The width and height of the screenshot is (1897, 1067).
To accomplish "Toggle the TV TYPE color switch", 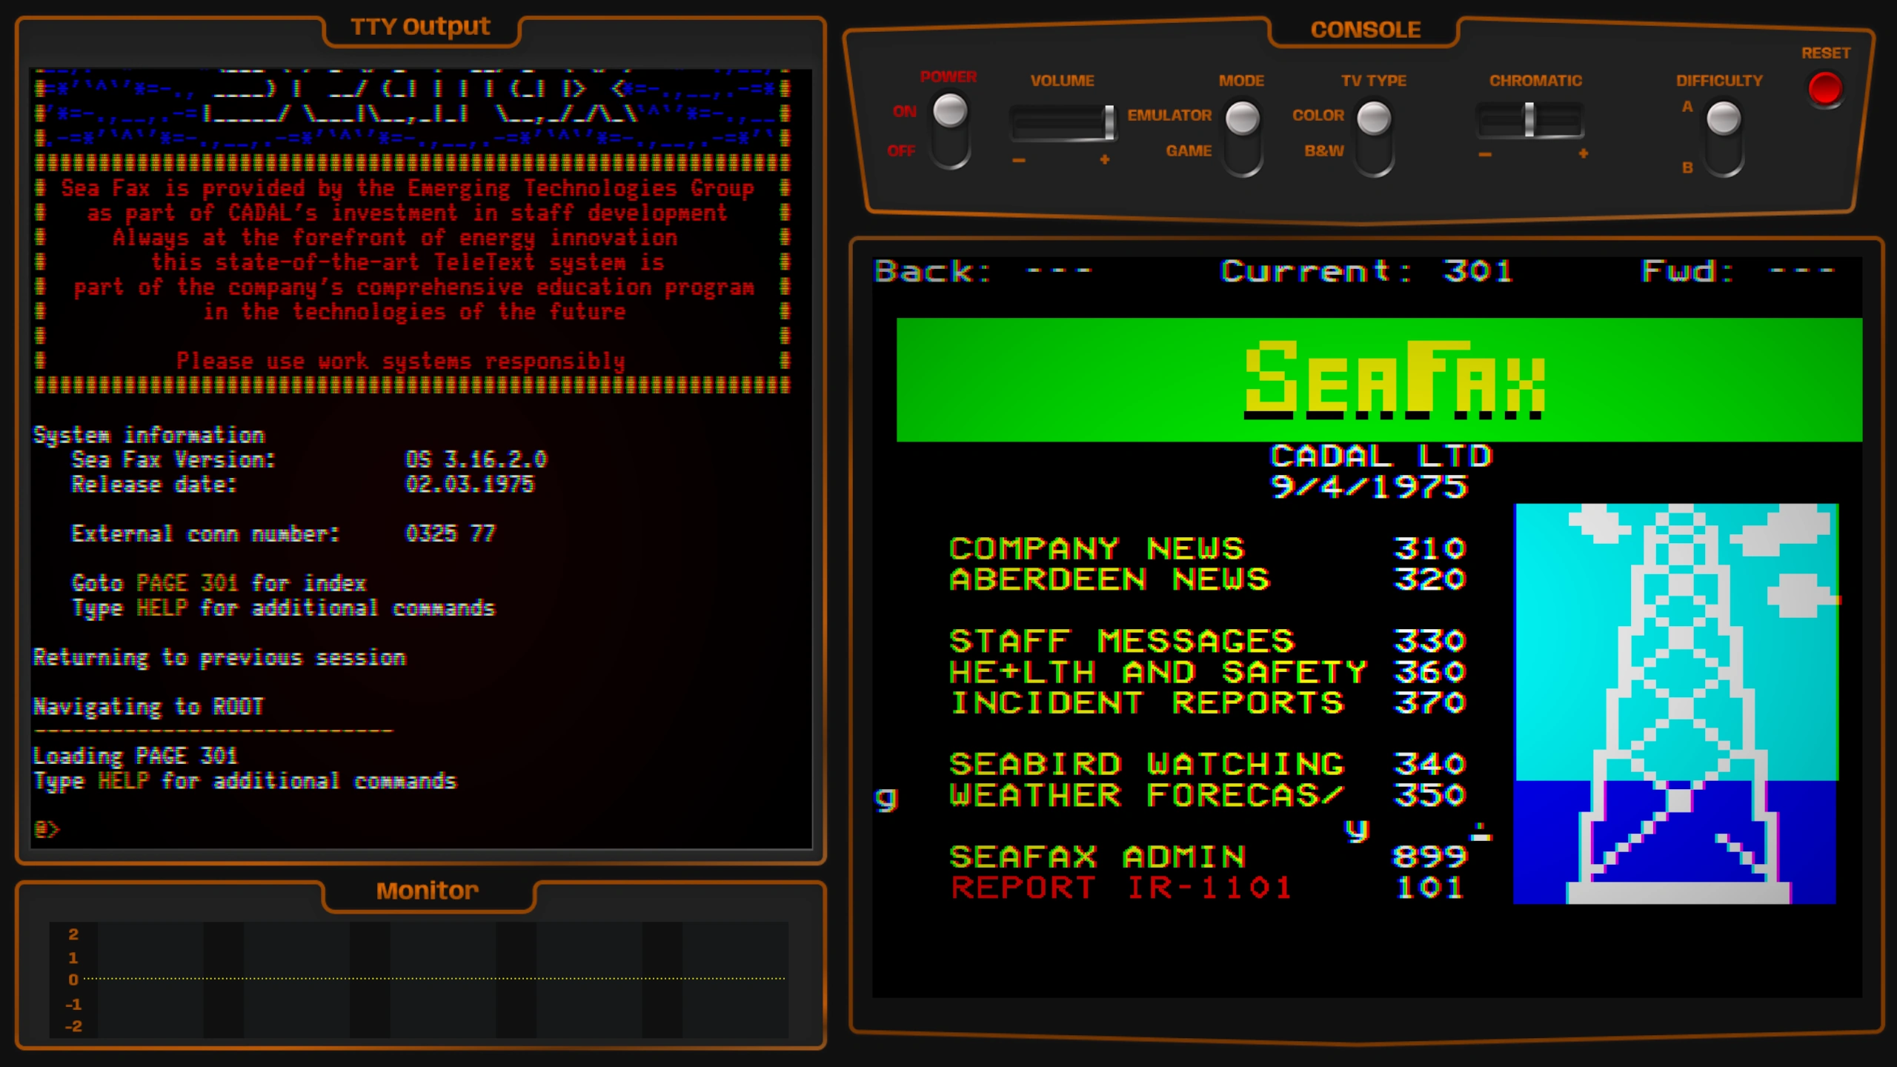I will 1373,119.
